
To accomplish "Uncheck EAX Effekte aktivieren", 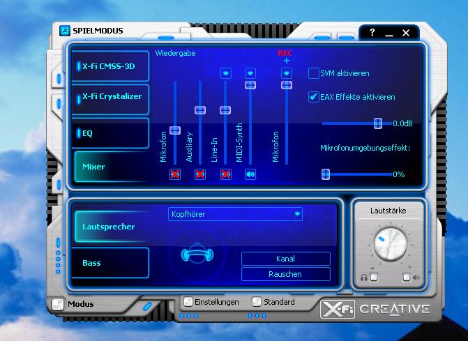I will (313, 97).
